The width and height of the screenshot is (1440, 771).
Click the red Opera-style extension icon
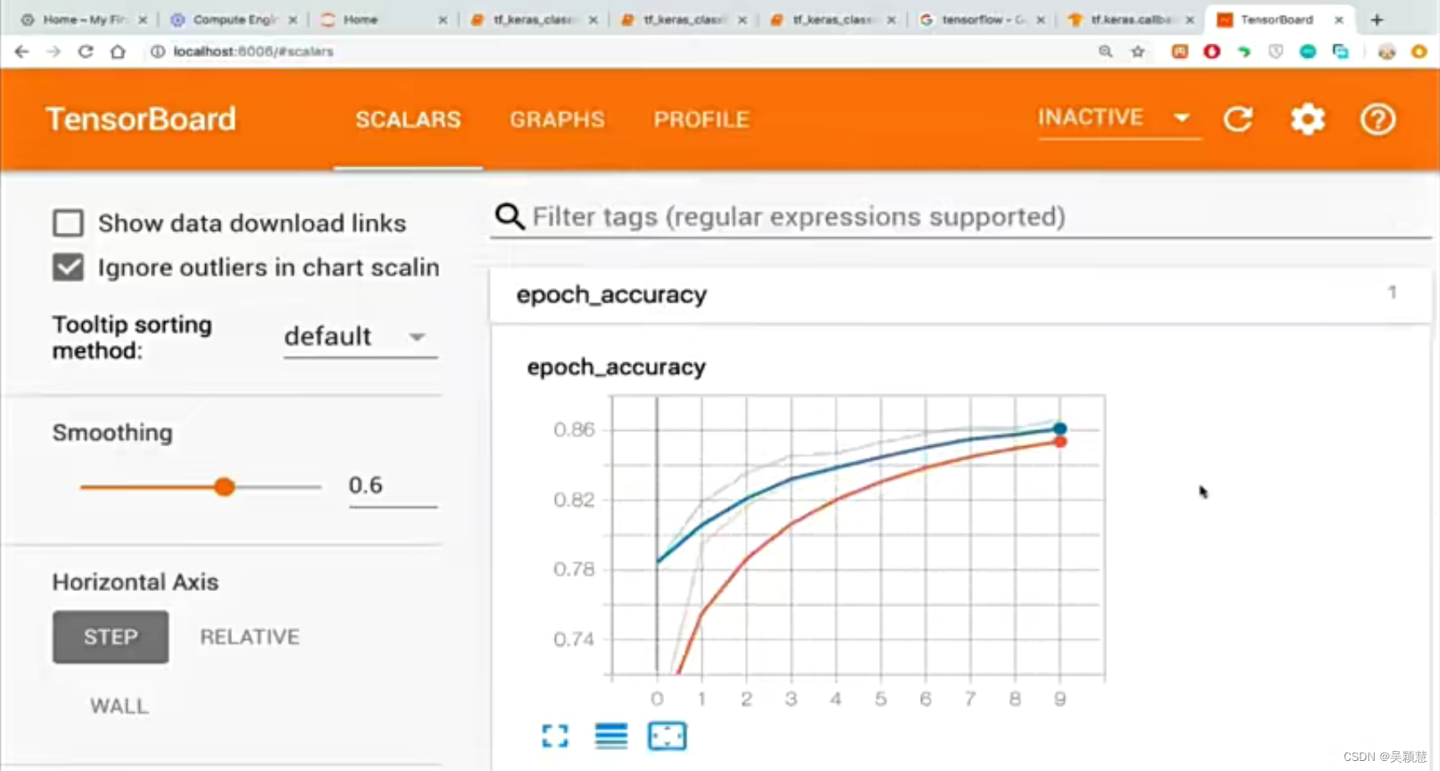click(1211, 52)
